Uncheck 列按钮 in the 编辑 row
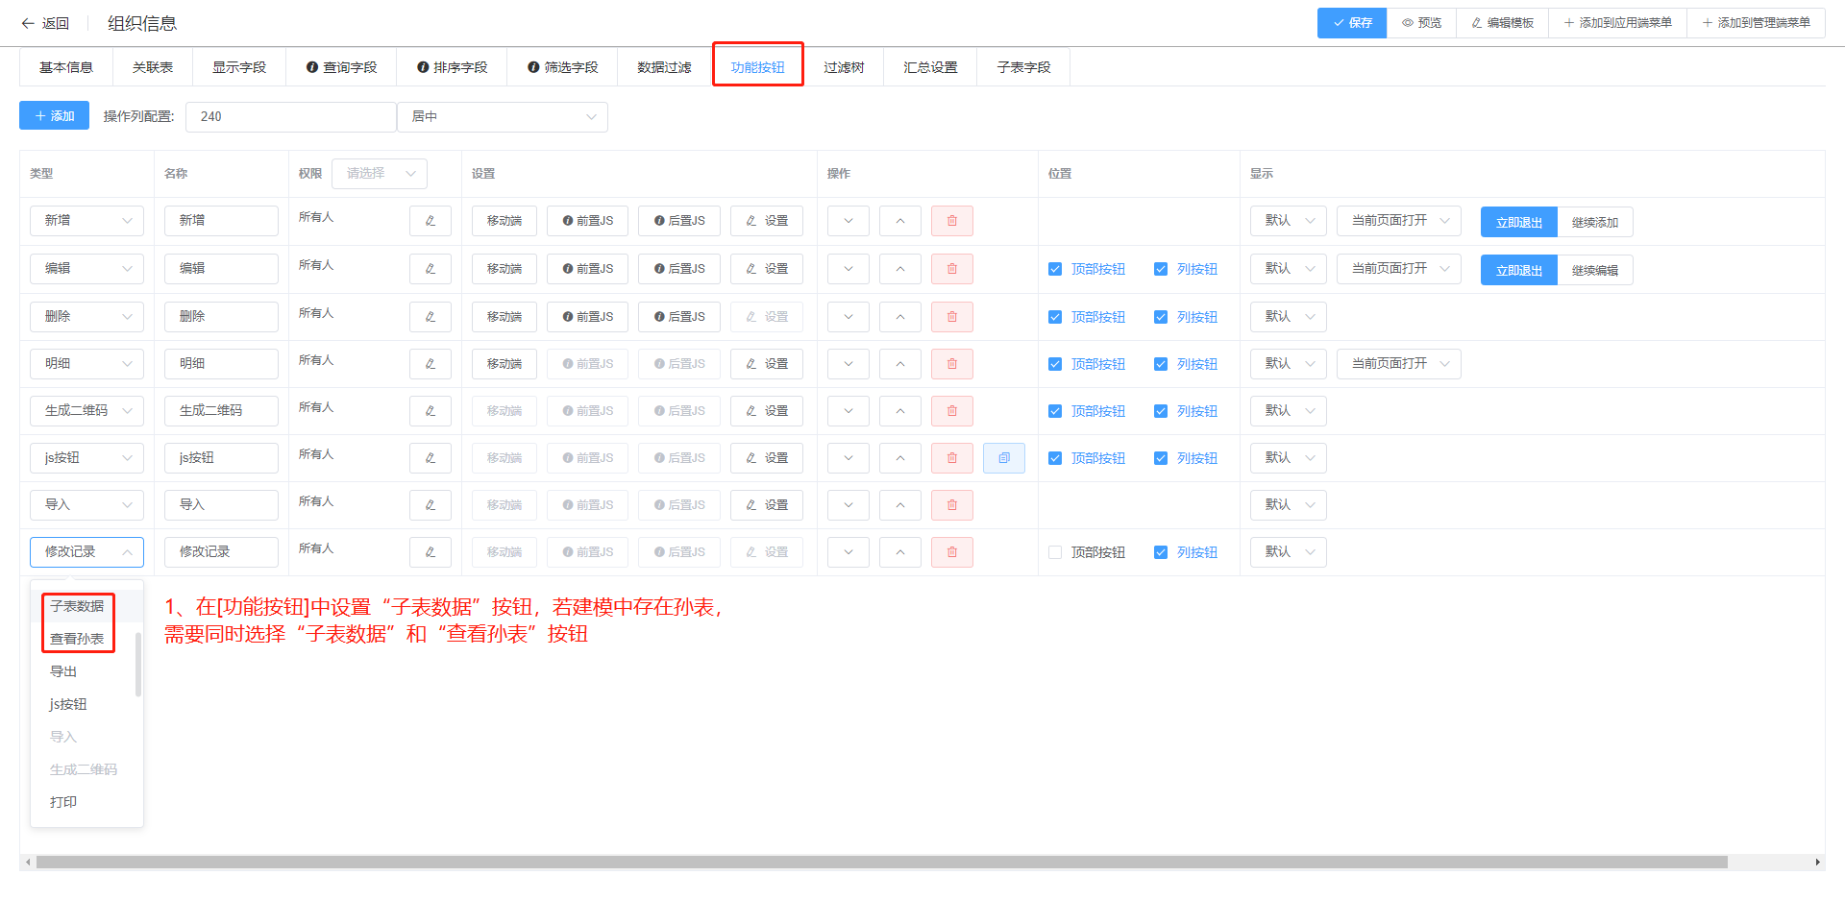1845x900 pixels. point(1161,269)
